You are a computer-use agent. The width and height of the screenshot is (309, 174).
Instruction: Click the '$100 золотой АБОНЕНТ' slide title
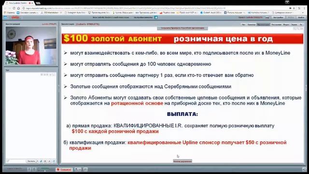pos(112,39)
